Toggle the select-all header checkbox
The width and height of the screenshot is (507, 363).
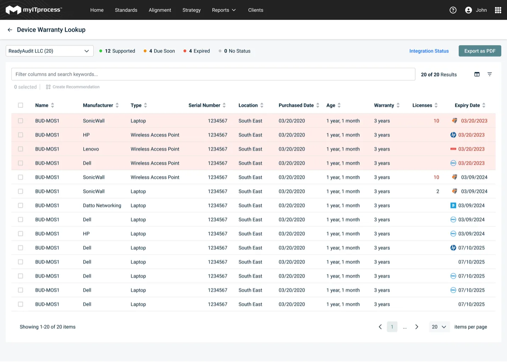pyautogui.click(x=21, y=105)
